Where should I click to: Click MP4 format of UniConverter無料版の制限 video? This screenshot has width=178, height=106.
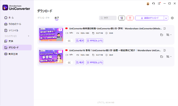pos(71,33)
